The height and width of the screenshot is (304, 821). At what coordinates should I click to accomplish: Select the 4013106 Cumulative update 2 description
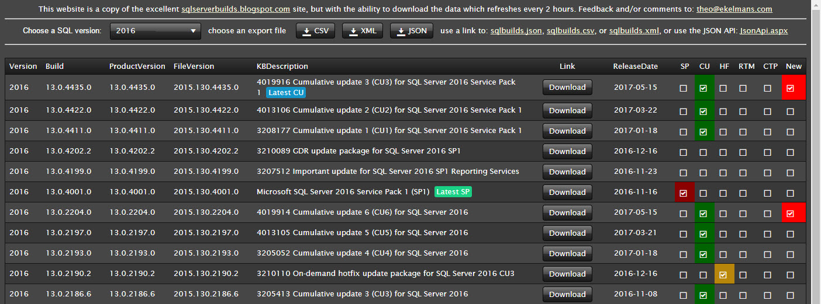[389, 110]
